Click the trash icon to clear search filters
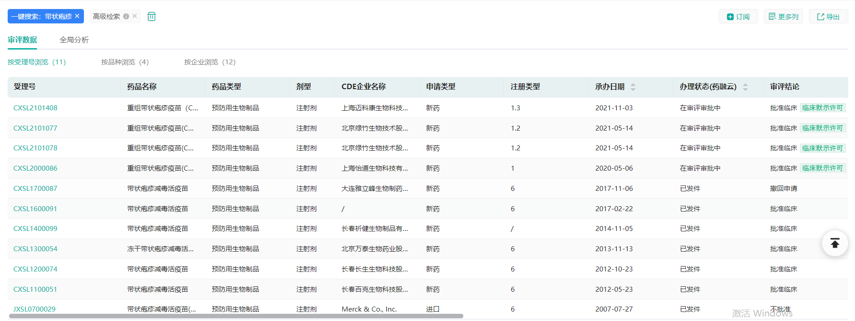 (x=152, y=17)
